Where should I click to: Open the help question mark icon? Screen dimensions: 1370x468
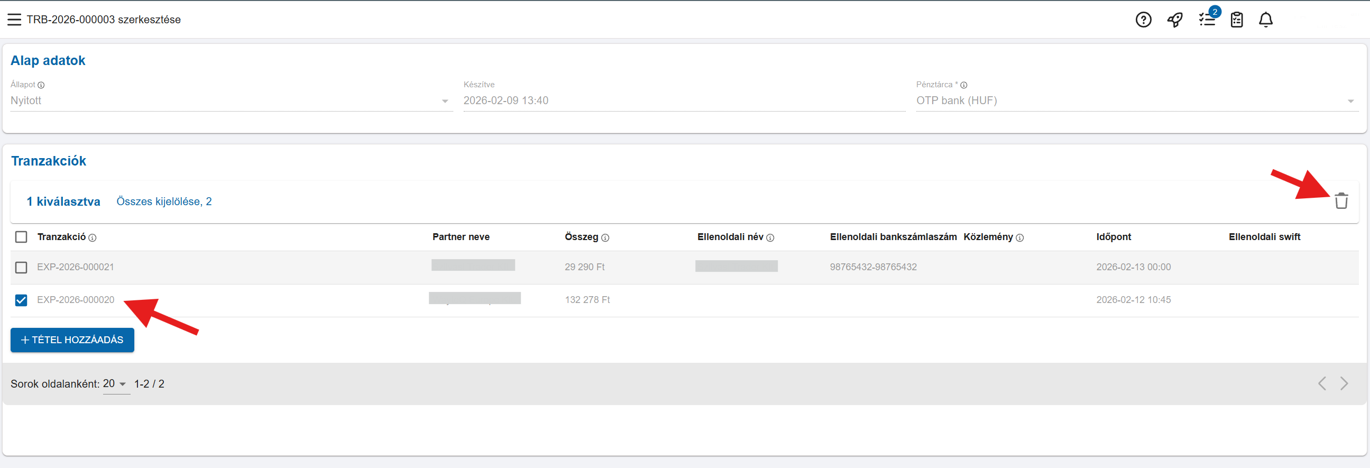coord(1143,20)
